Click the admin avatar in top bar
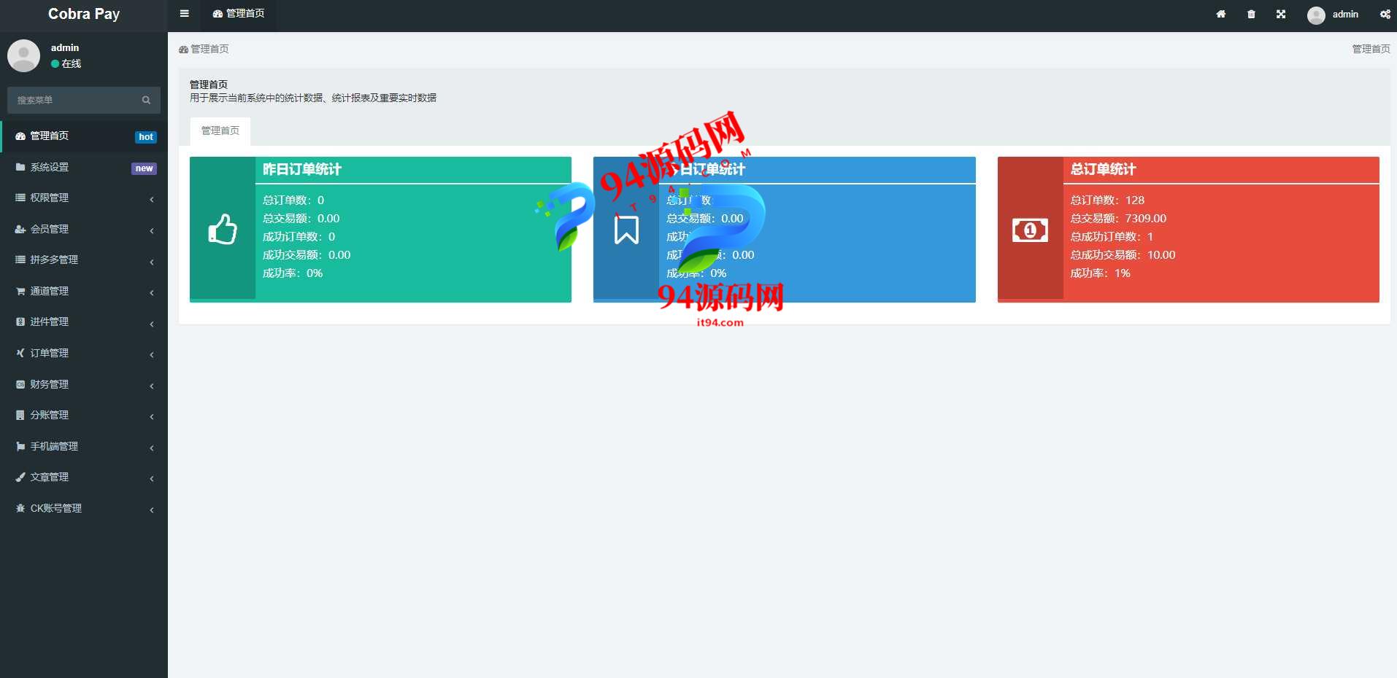 pos(1316,15)
